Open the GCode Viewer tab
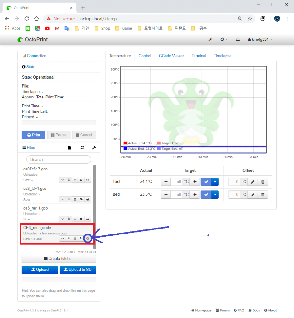The image size is (294, 318). coord(171,56)
